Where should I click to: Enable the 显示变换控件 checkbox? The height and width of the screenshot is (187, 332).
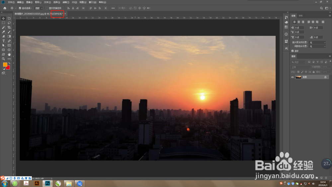point(47,8)
